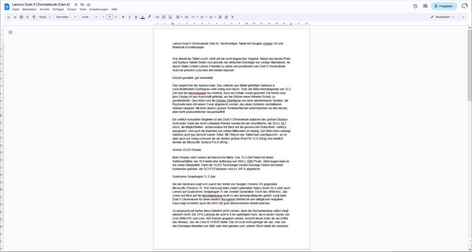
Task: Show the document outline
Action: (x=10, y=32)
